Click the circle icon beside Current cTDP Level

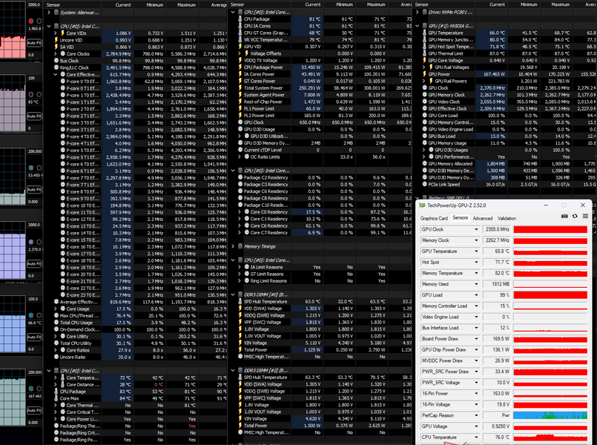[x=240, y=150]
